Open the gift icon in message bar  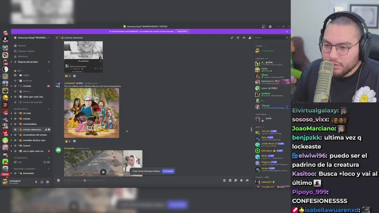[224, 180]
